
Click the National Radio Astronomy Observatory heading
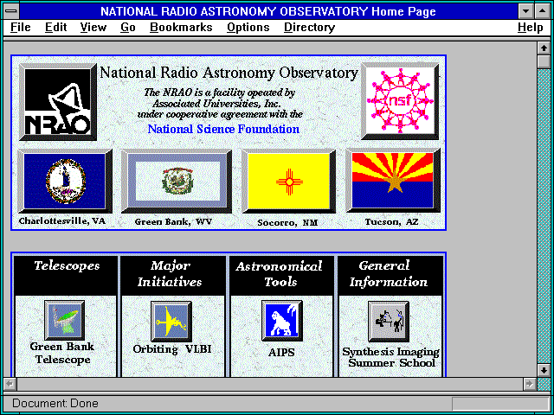click(x=229, y=73)
